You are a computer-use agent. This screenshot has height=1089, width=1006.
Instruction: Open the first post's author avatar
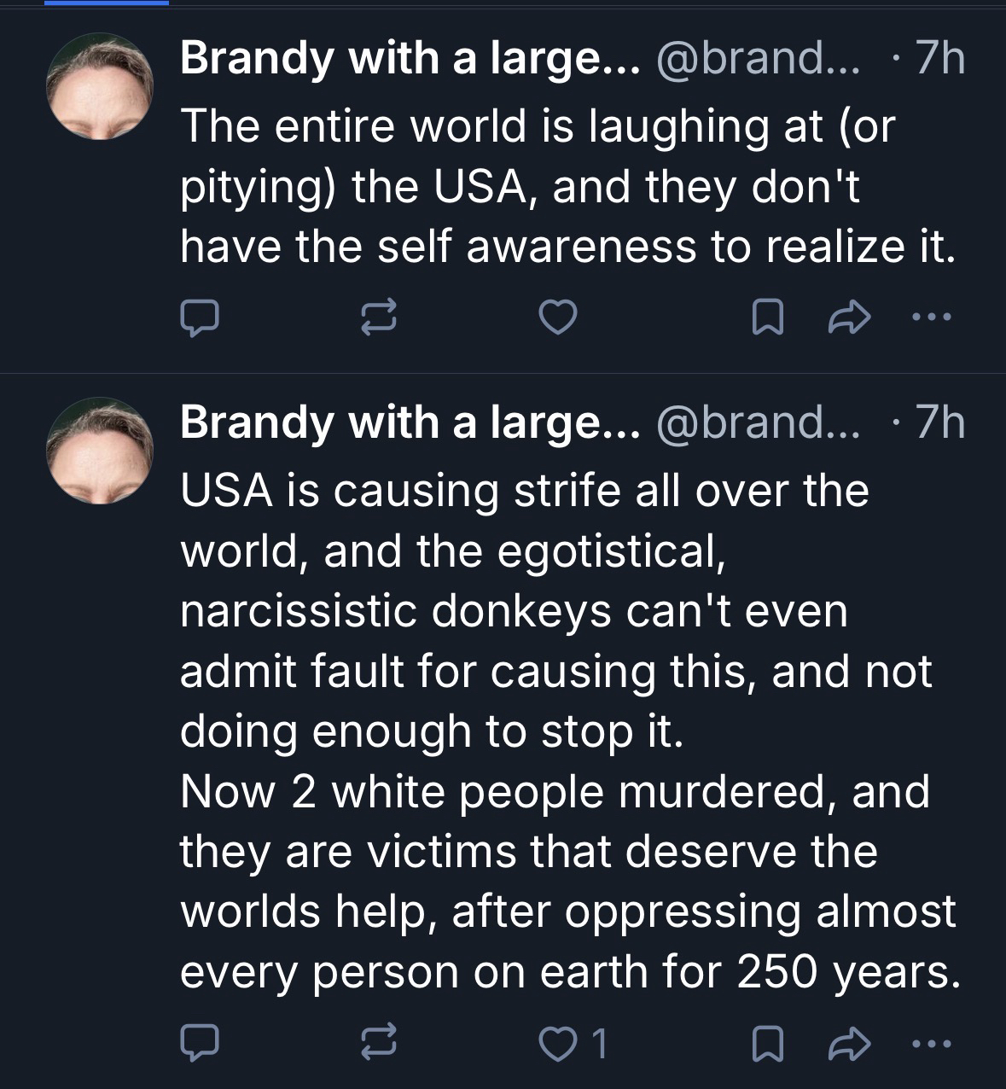point(100,86)
